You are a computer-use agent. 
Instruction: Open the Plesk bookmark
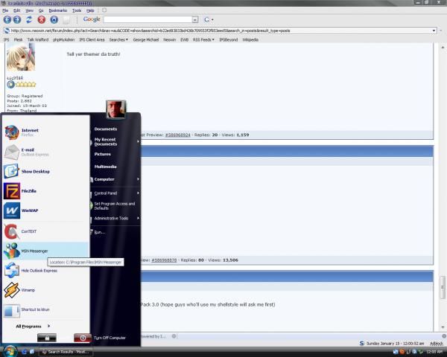(18, 39)
